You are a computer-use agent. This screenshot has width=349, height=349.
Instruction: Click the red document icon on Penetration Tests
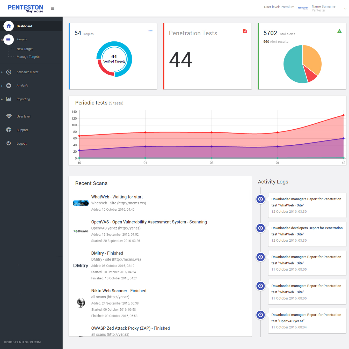click(245, 31)
